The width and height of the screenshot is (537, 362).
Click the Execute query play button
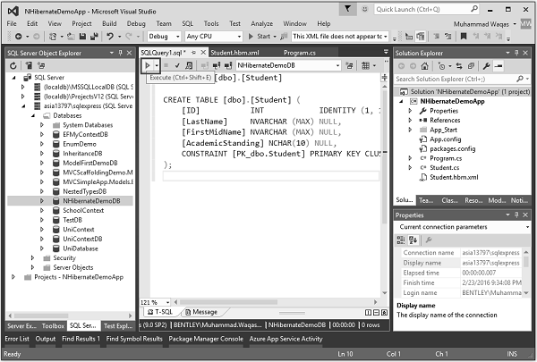(148, 66)
